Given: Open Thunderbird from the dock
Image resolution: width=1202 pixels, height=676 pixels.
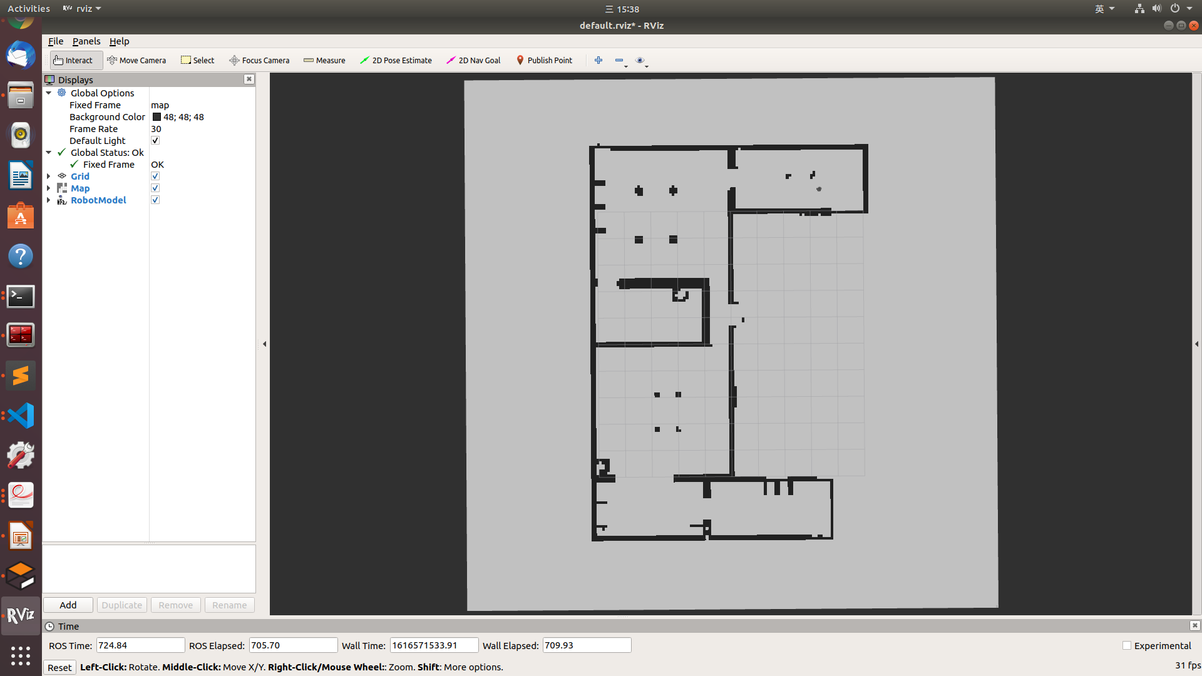Looking at the screenshot, I should (21, 55).
